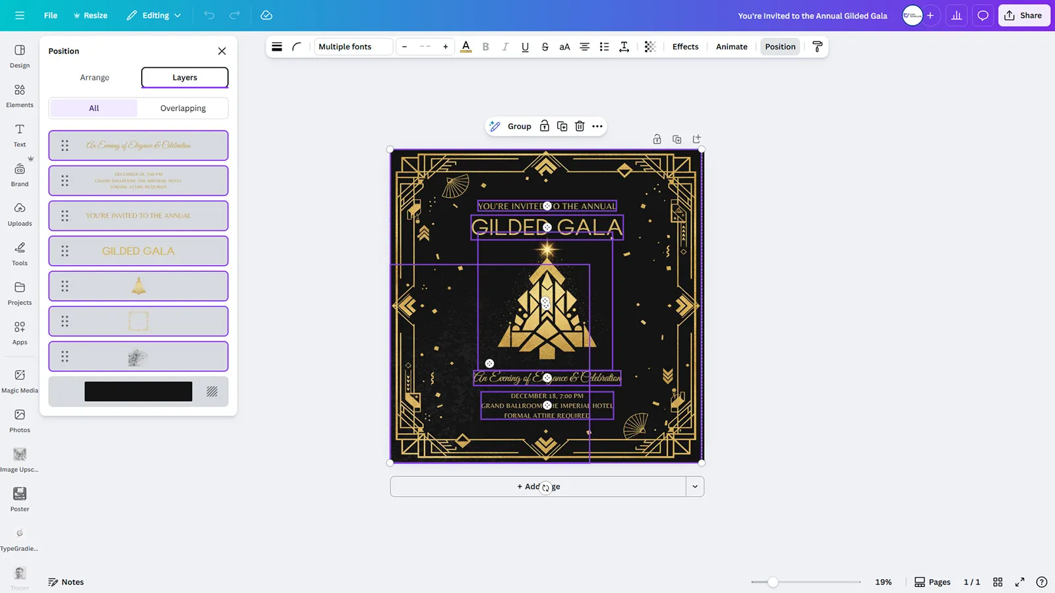Open the comments speech bubble icon

[982, 16]
